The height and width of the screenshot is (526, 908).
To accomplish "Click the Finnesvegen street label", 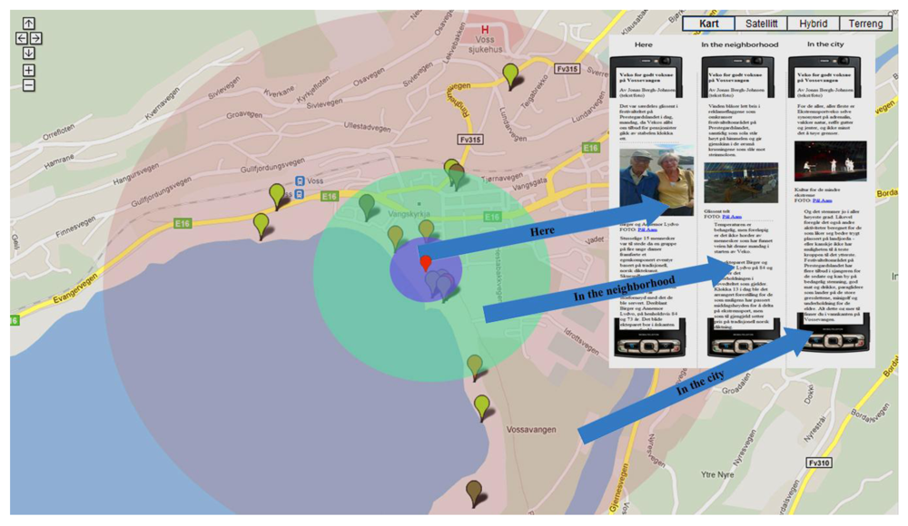I will (x=76, y=228).
